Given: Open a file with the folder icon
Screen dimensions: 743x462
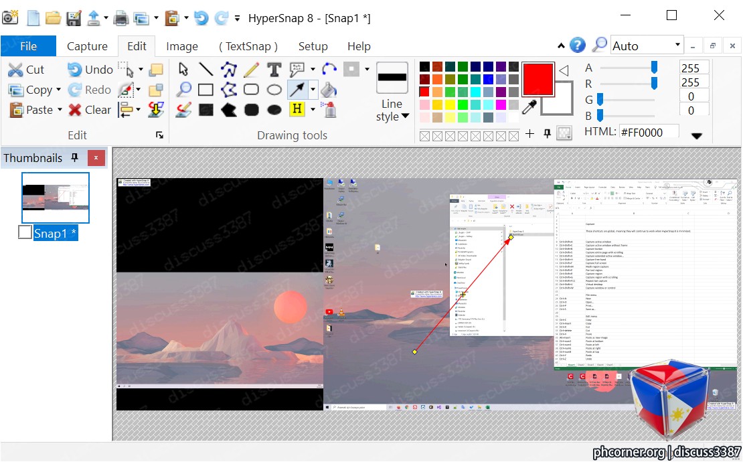Looking at the screenshot, I should [53, 18].
